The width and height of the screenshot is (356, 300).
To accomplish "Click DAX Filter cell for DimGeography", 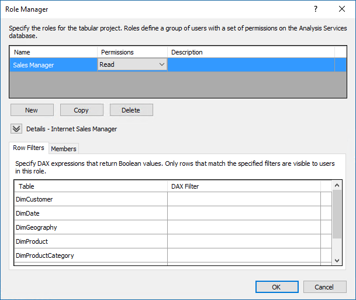I will coord(244,227).
